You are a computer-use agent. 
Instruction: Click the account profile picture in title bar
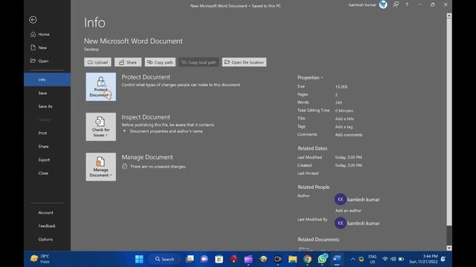(383, 4)
